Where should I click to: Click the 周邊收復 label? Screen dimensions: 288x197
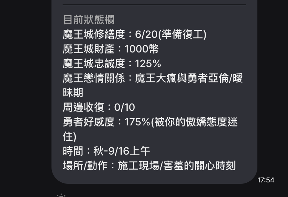[83, 107]
